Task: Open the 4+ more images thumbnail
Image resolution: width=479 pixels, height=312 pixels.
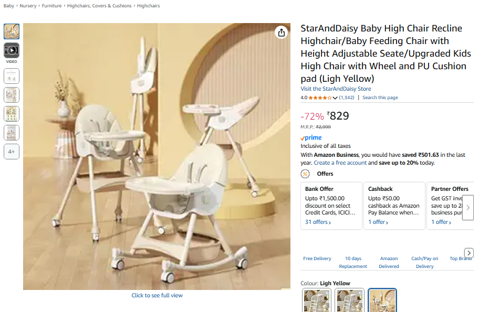Action: click(12, 152)
